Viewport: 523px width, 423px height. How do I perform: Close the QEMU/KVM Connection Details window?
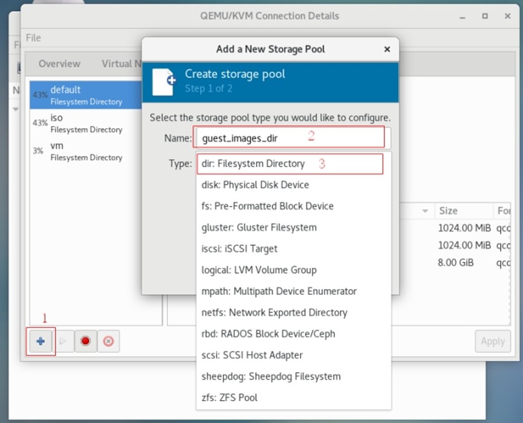point(507,16)
